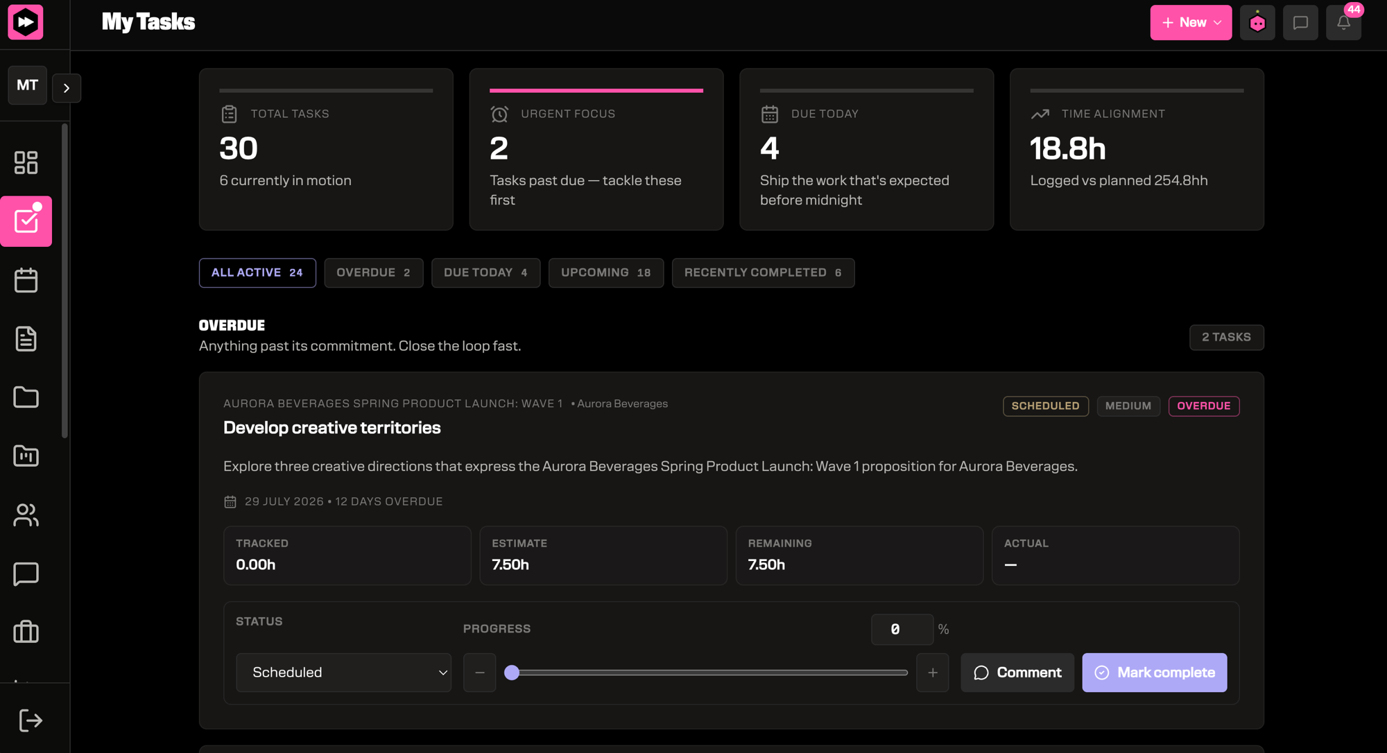This screenshot has height=753, width=1387.
Task: Click the MEDIUM priority badge
Action: pyautogui.click(x=1128, y=406)
